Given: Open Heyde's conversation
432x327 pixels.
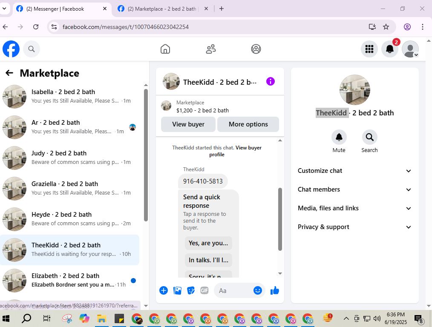Looking at the screenshot, I should [70, 219].
